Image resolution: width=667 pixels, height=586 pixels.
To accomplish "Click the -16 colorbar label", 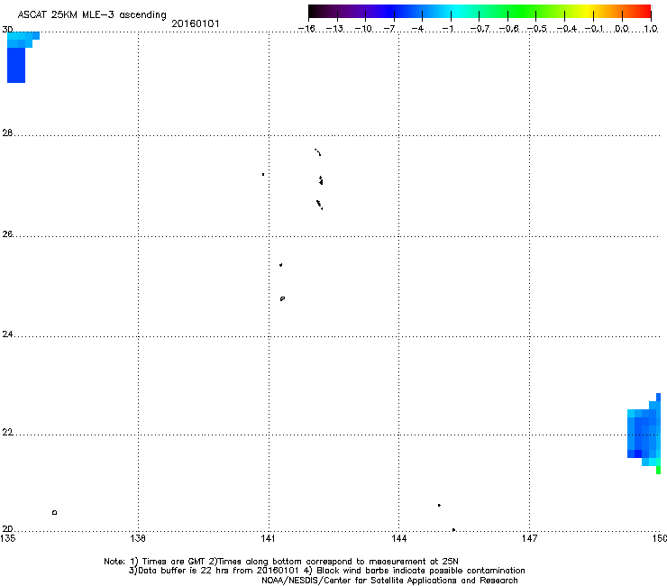I will point(306,29).
